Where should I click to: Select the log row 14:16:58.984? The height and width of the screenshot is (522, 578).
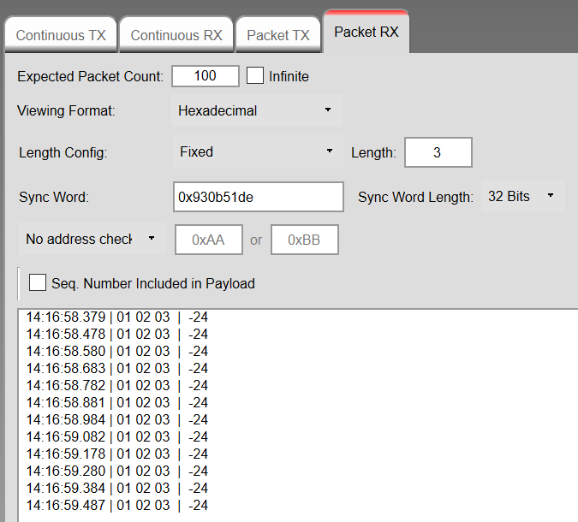[x=117, y=419]
